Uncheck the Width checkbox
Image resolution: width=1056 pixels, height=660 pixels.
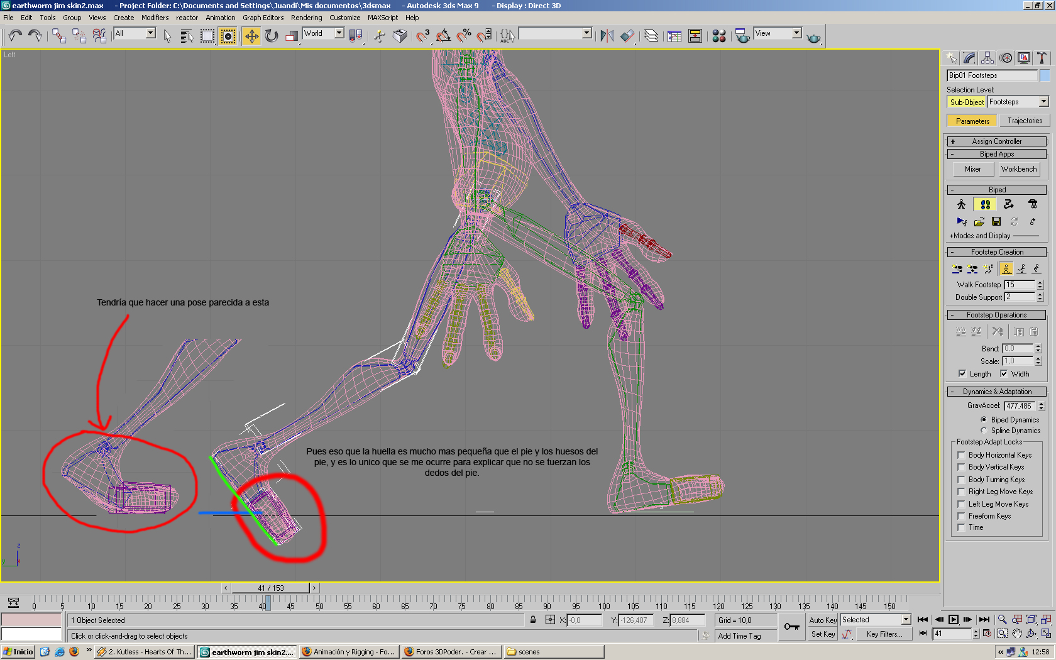coord(1004,373)
